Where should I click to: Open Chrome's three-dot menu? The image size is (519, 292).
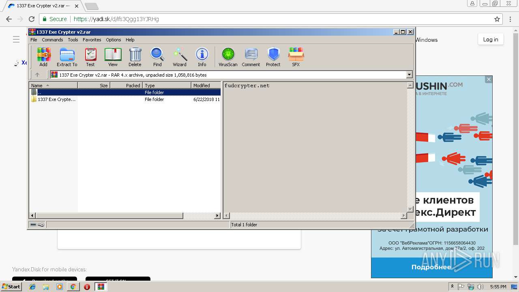pyautogui.click(x=510, y=19)
